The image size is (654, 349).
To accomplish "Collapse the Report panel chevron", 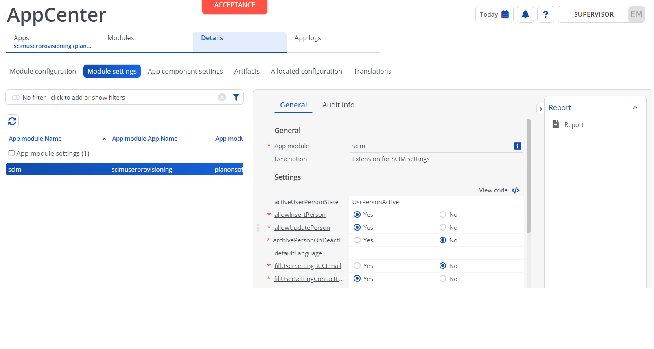I will [x=635, y=108].
